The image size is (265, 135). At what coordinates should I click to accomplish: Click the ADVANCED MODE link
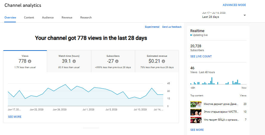(234, 5)
